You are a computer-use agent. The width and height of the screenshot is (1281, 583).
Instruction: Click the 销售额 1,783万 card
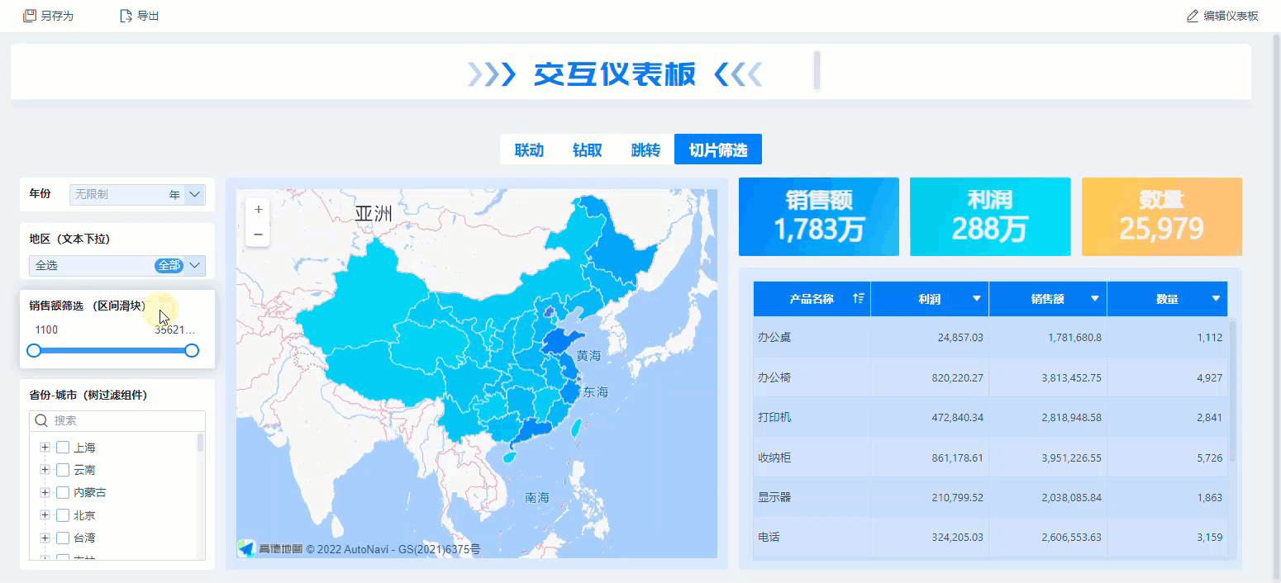(x=819, y=216)
